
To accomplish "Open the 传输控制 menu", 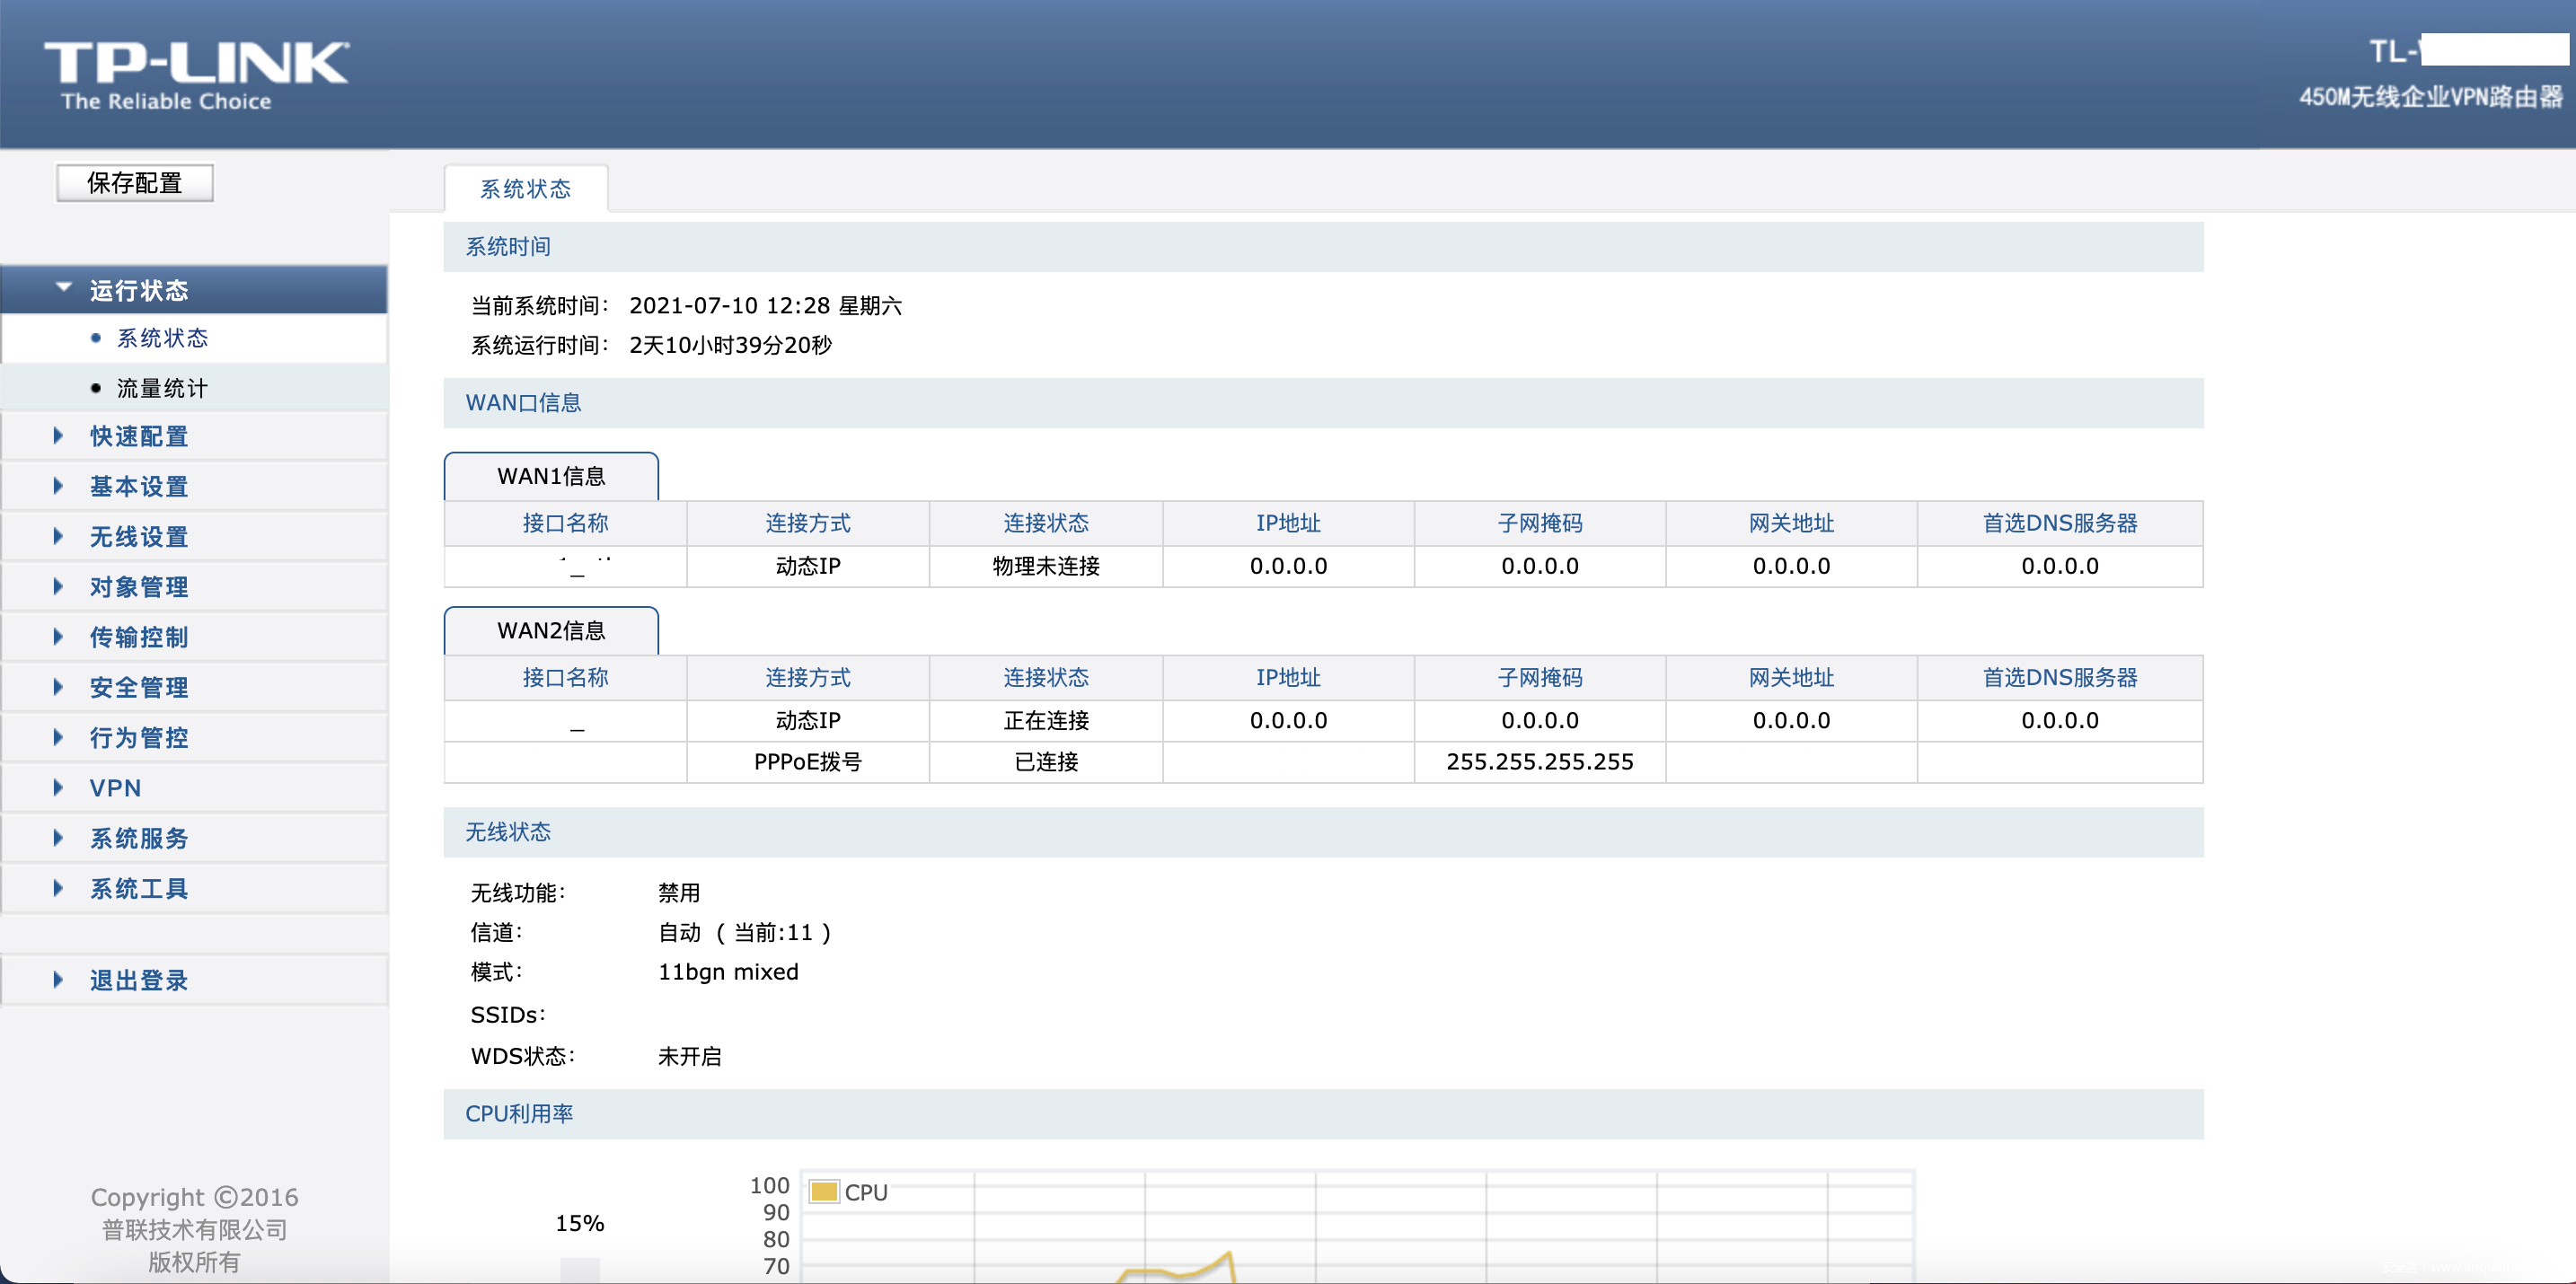I will pyautogui.click(x=139, y=637).
